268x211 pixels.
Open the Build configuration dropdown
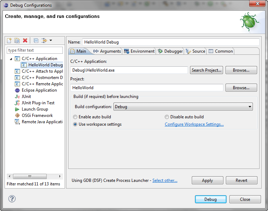coord(183,107)
